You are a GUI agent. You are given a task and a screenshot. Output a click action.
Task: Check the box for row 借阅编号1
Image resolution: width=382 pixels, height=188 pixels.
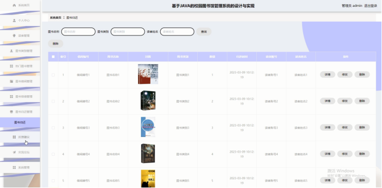click(53, 75)
